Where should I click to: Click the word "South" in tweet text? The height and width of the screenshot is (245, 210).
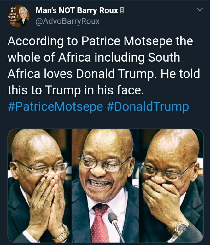[164, 57]
